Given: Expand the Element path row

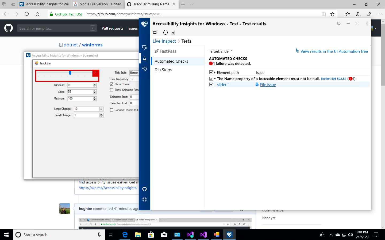Looking at the screenshot, I should click(214, 72).
